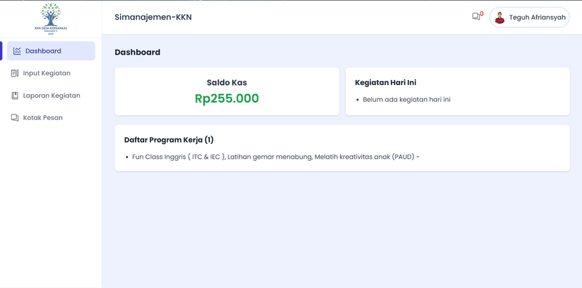Click the Rp255.000 balance amount

[226, 99]
